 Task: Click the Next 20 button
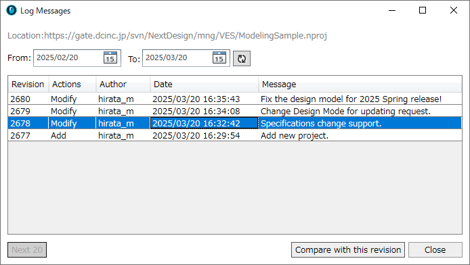point(27,249)
